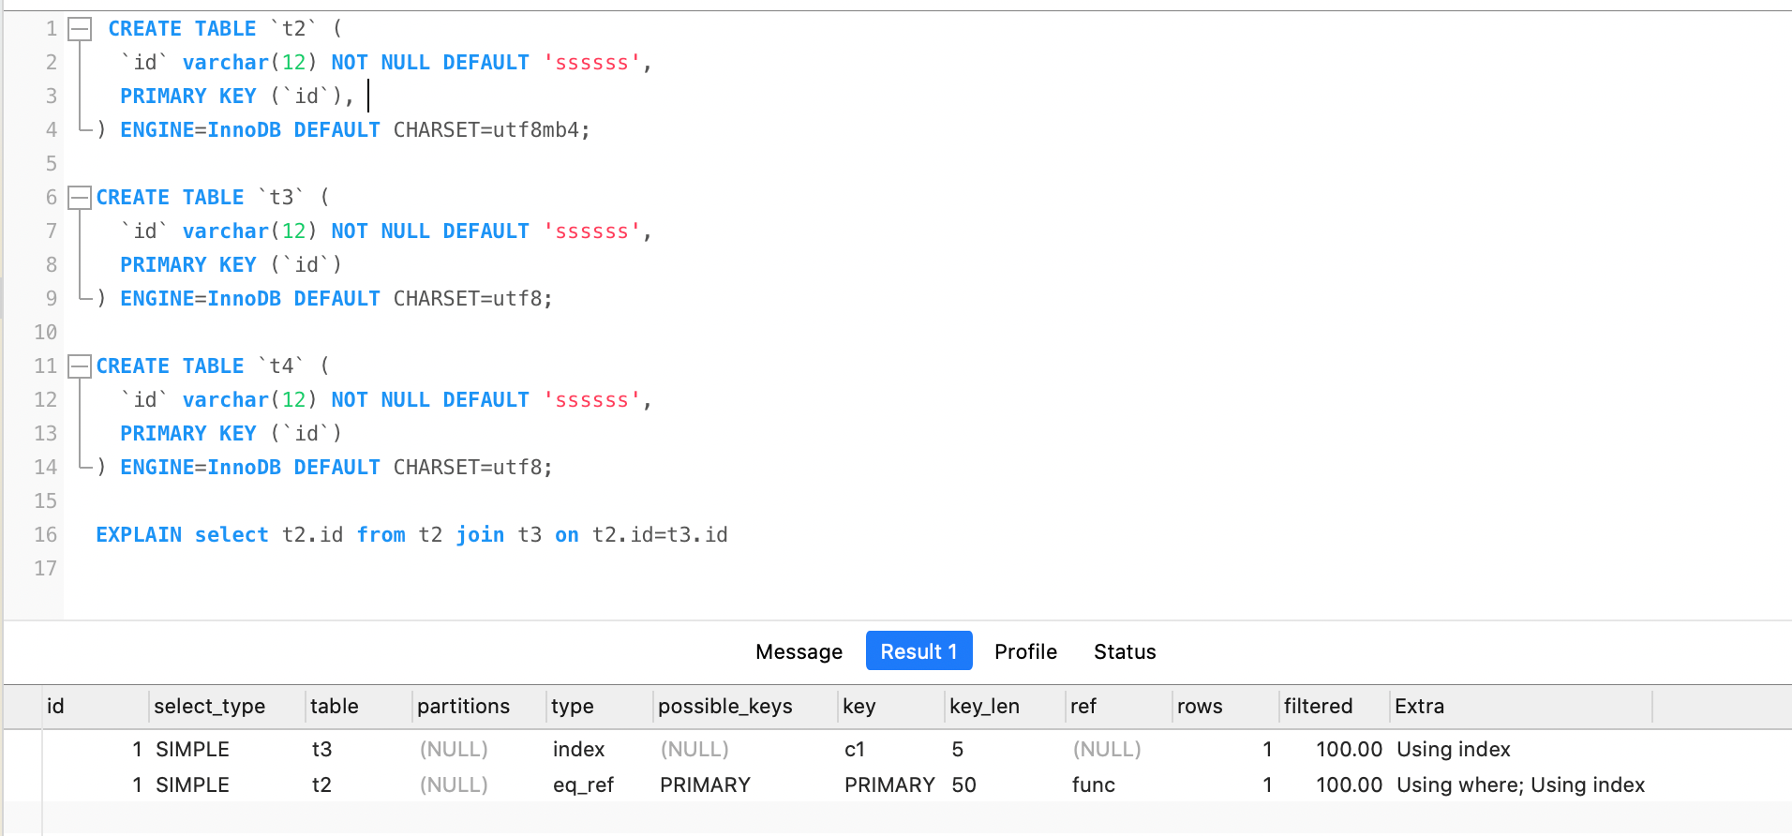Image resolution: width=1792 pixels, height=836 pixels.
Task: Show the Status tab
Action: (x=1125, y=651)
